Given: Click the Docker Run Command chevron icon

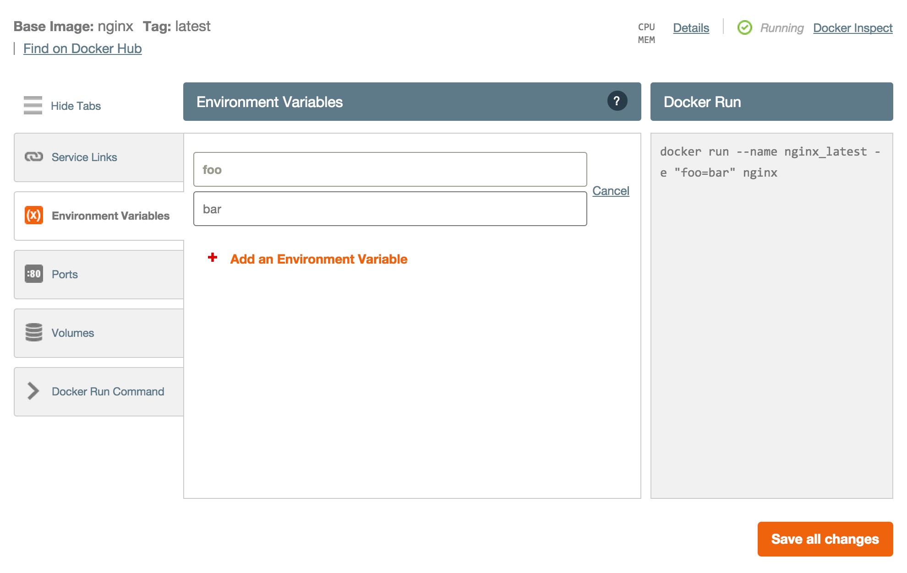Looking at the screenshot, I should pyautogui.click(x=33, y=391).
